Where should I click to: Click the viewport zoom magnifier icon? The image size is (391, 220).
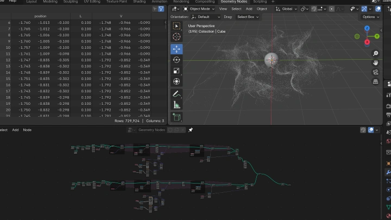(x=376, y=53)
